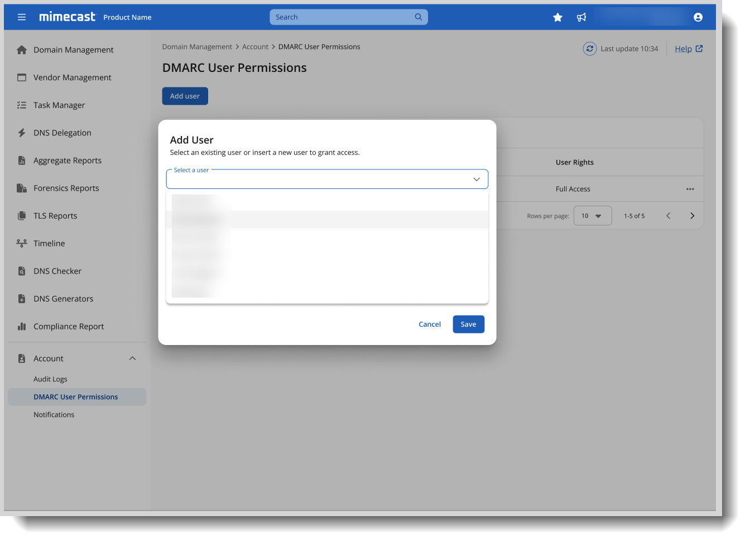Screen dimensions: 750x544
Task: Select the highlighted user option in list
Action: pyautogui.click(x=327, y=220)
